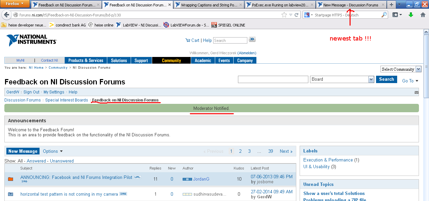Submit top site search arrow button

click(x=252, y=40)
